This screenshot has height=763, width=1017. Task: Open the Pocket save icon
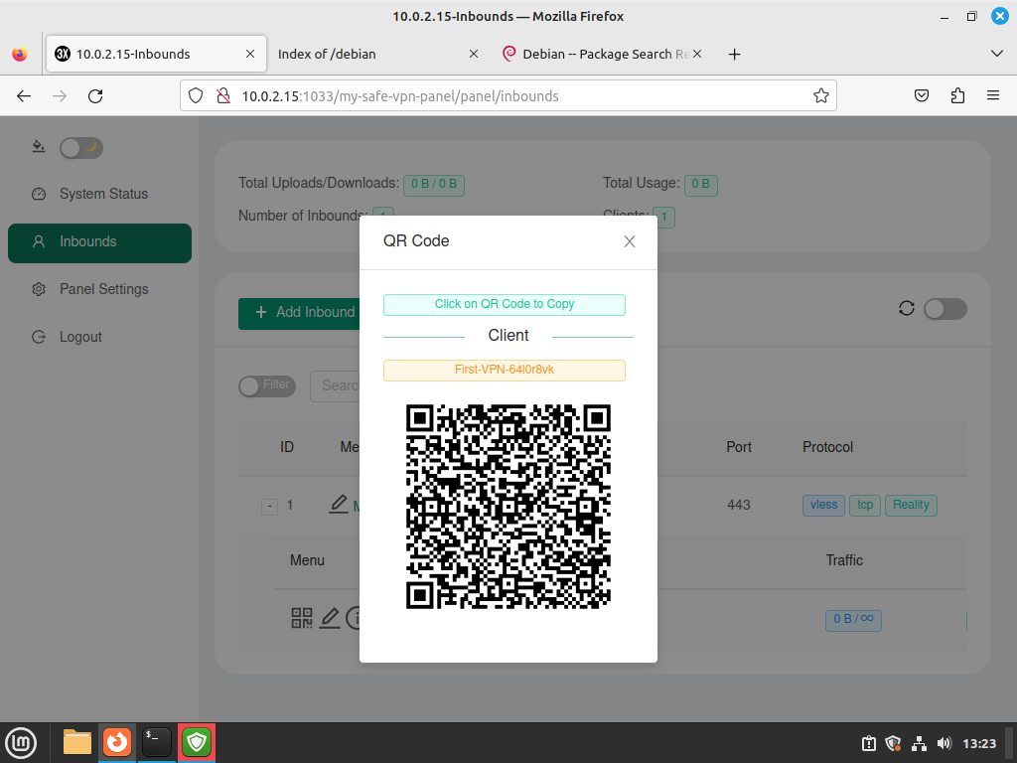click(x=922, y=96)
